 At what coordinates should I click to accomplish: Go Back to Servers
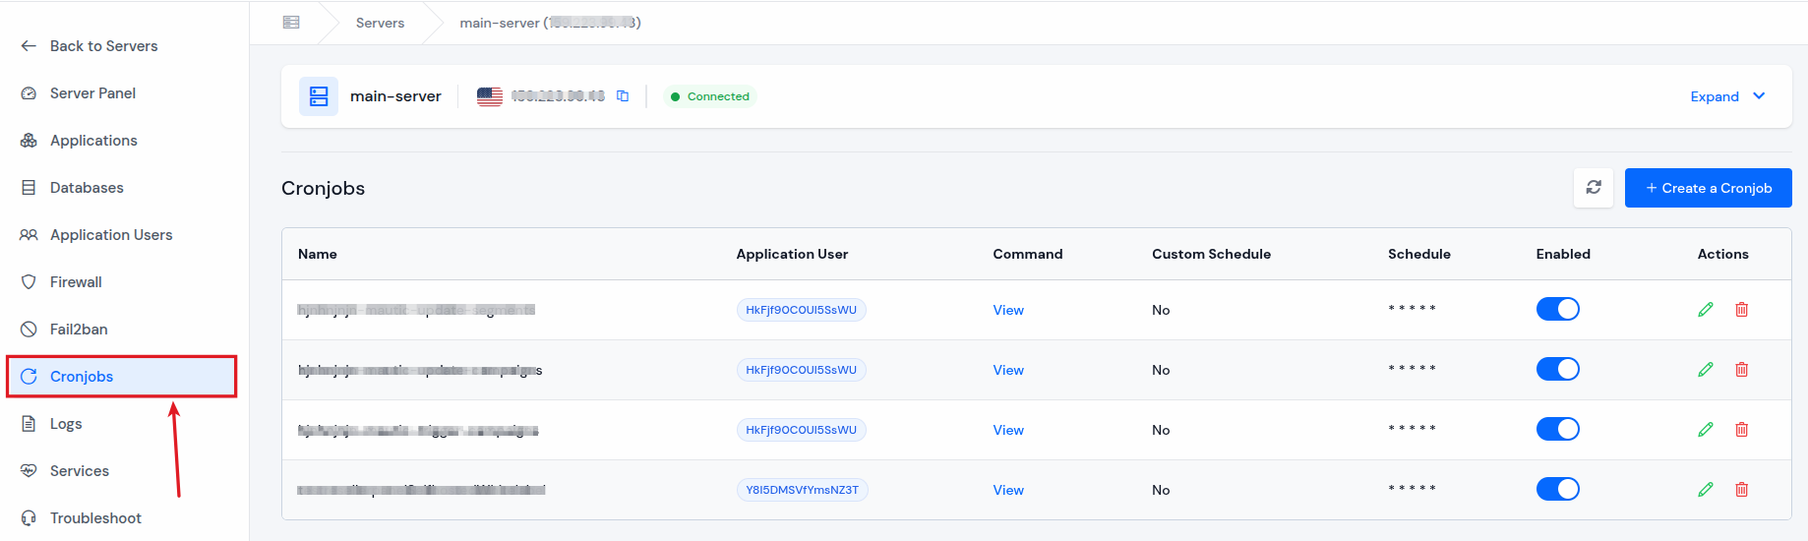tap(103, 46)
